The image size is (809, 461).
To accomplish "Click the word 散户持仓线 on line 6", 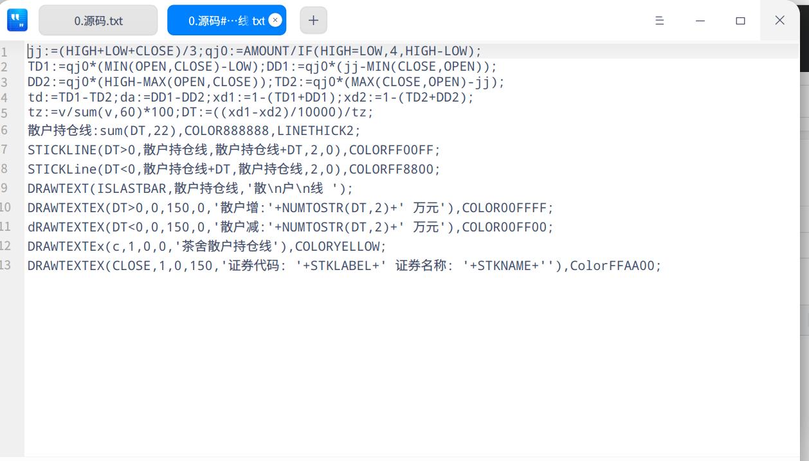I will point(58,131).
